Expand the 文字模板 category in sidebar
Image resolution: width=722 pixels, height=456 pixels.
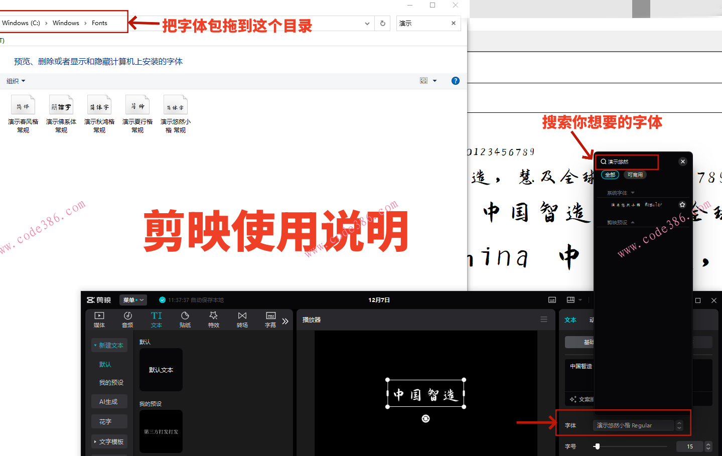109,442
